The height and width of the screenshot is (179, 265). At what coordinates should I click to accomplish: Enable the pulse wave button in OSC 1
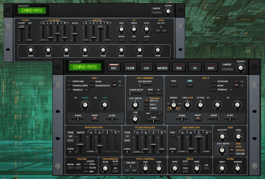pyautogui.click(x=114, y=82)
